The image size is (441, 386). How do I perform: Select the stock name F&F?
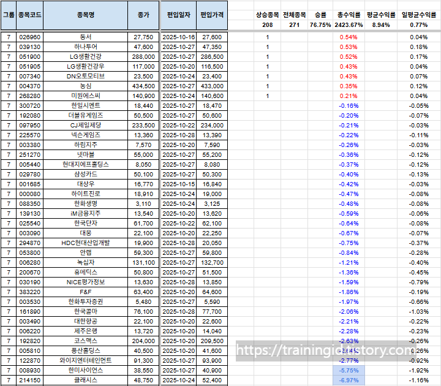click(86, 292)
